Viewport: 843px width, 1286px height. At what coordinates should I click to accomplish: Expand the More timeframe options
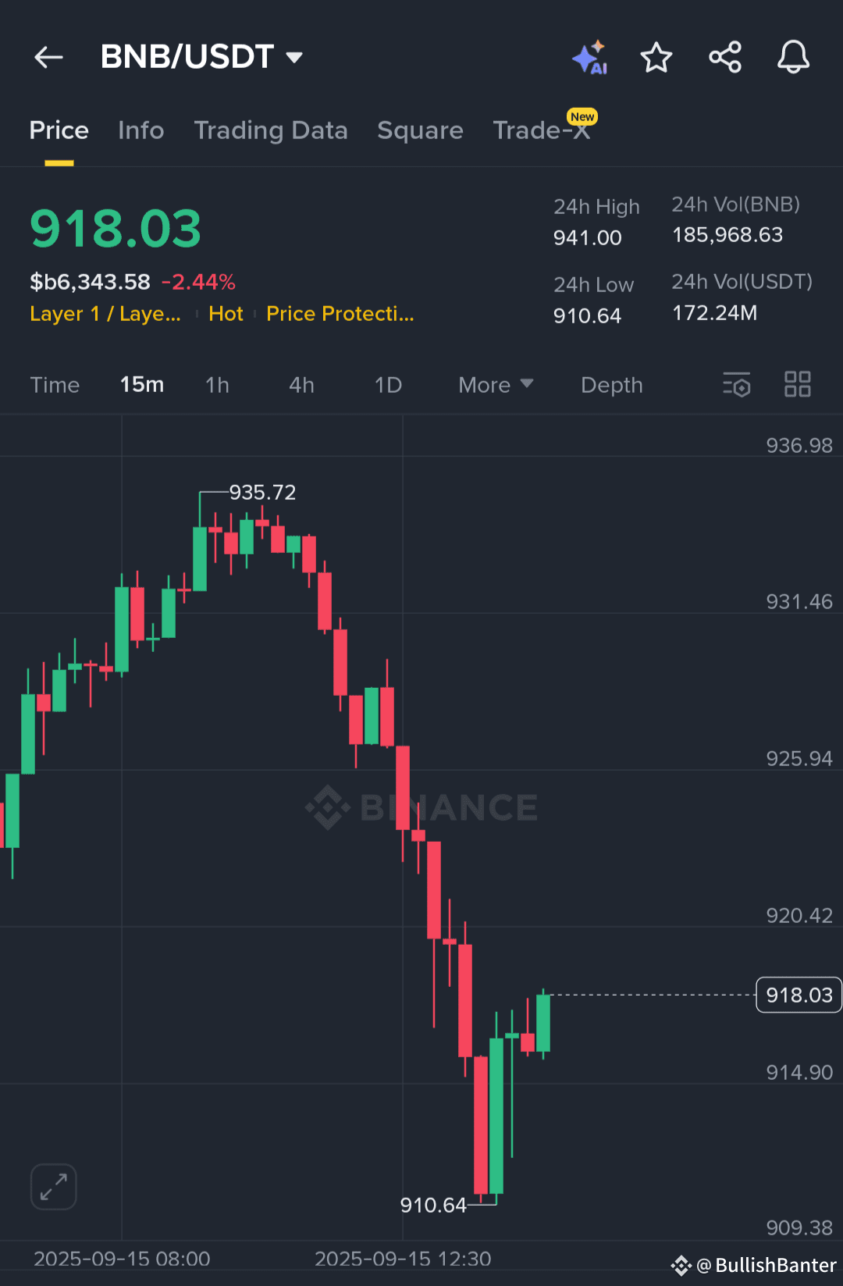(495, 384)
